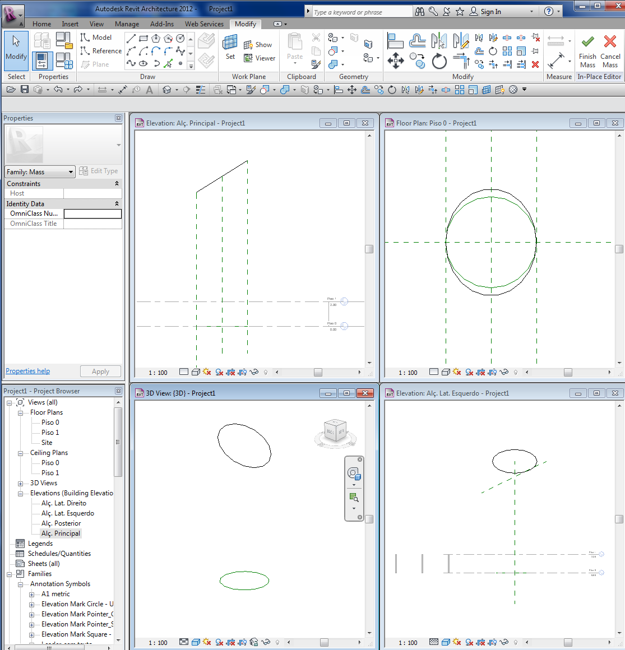Select the Move tool in Modify panel
This screenshot has height=650, width=625.
[396, 61]
